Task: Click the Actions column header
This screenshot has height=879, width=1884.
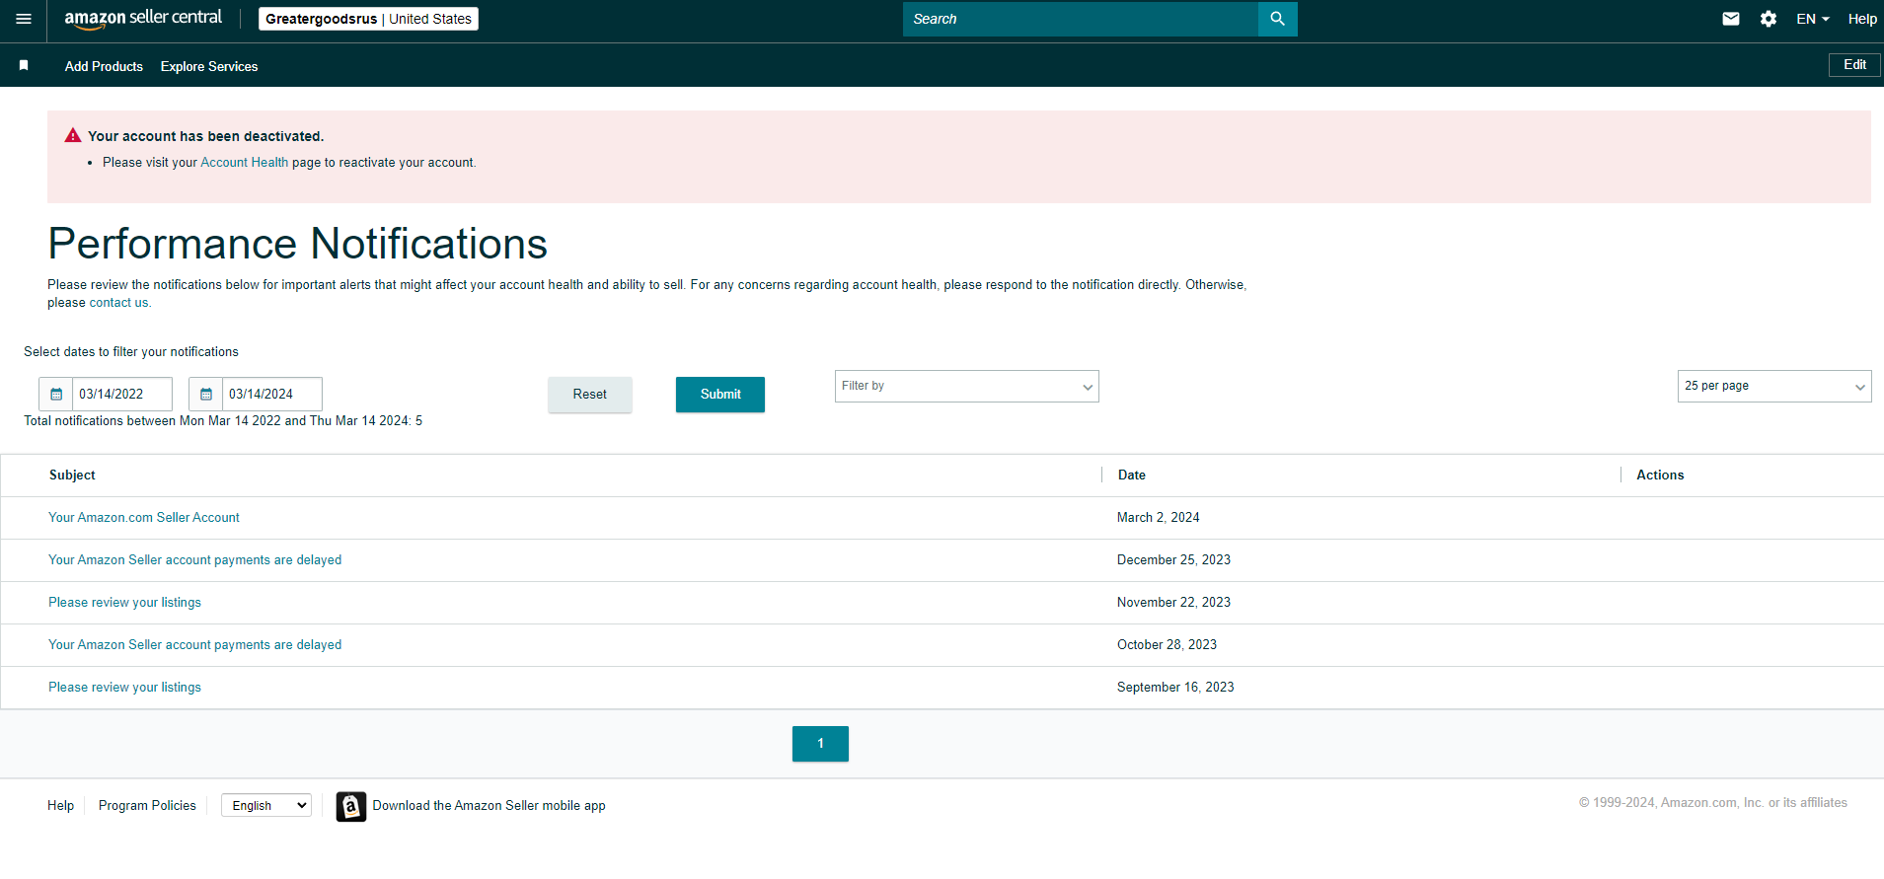Action: pyautogui.click(x=1660, y=475)
